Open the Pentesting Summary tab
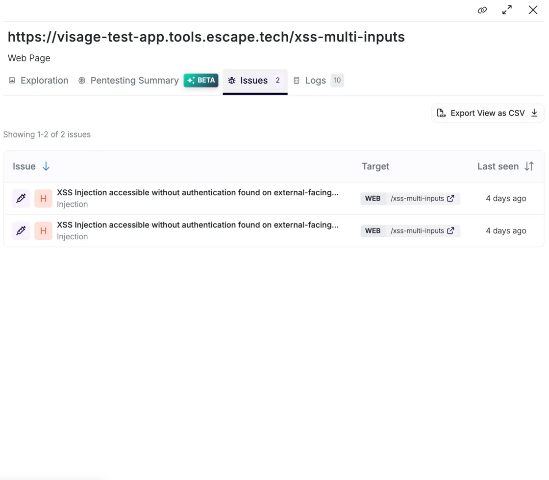Viewport: 549px width, 480px height. (x=128, y=81)
